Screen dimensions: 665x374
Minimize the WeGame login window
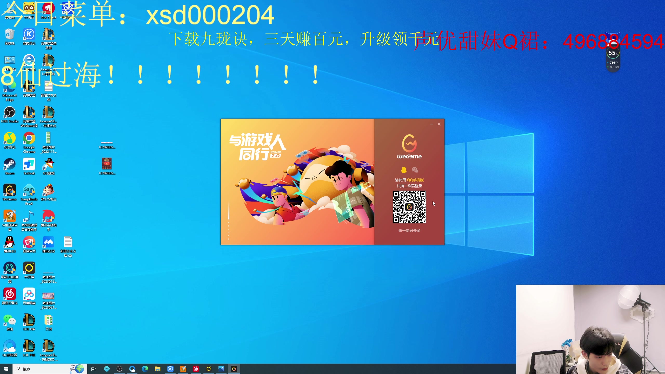tap(431, 124)
